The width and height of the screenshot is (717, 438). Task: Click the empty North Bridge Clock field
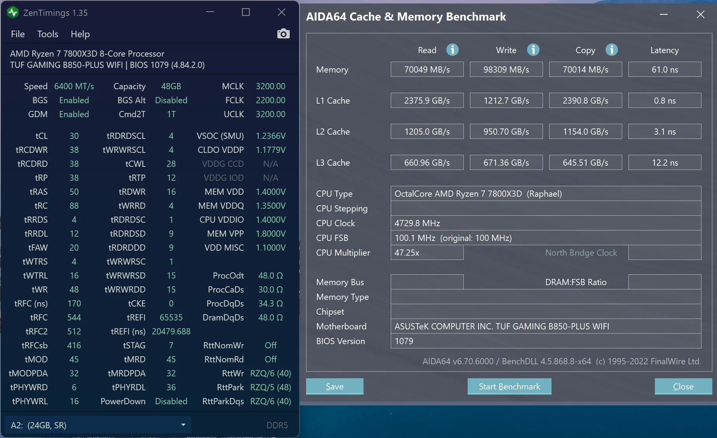[x=665, y=253]
